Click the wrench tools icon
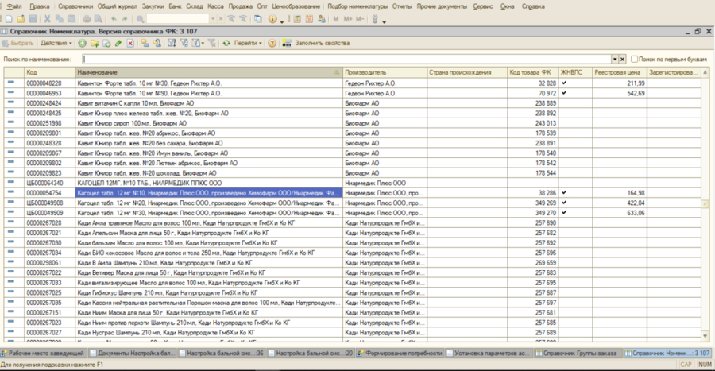 pos(375,19)
